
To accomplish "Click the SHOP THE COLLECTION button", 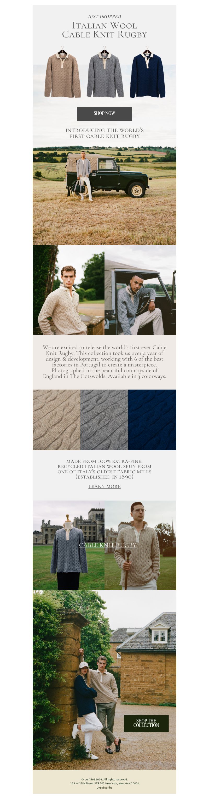I will pos(146,723).
